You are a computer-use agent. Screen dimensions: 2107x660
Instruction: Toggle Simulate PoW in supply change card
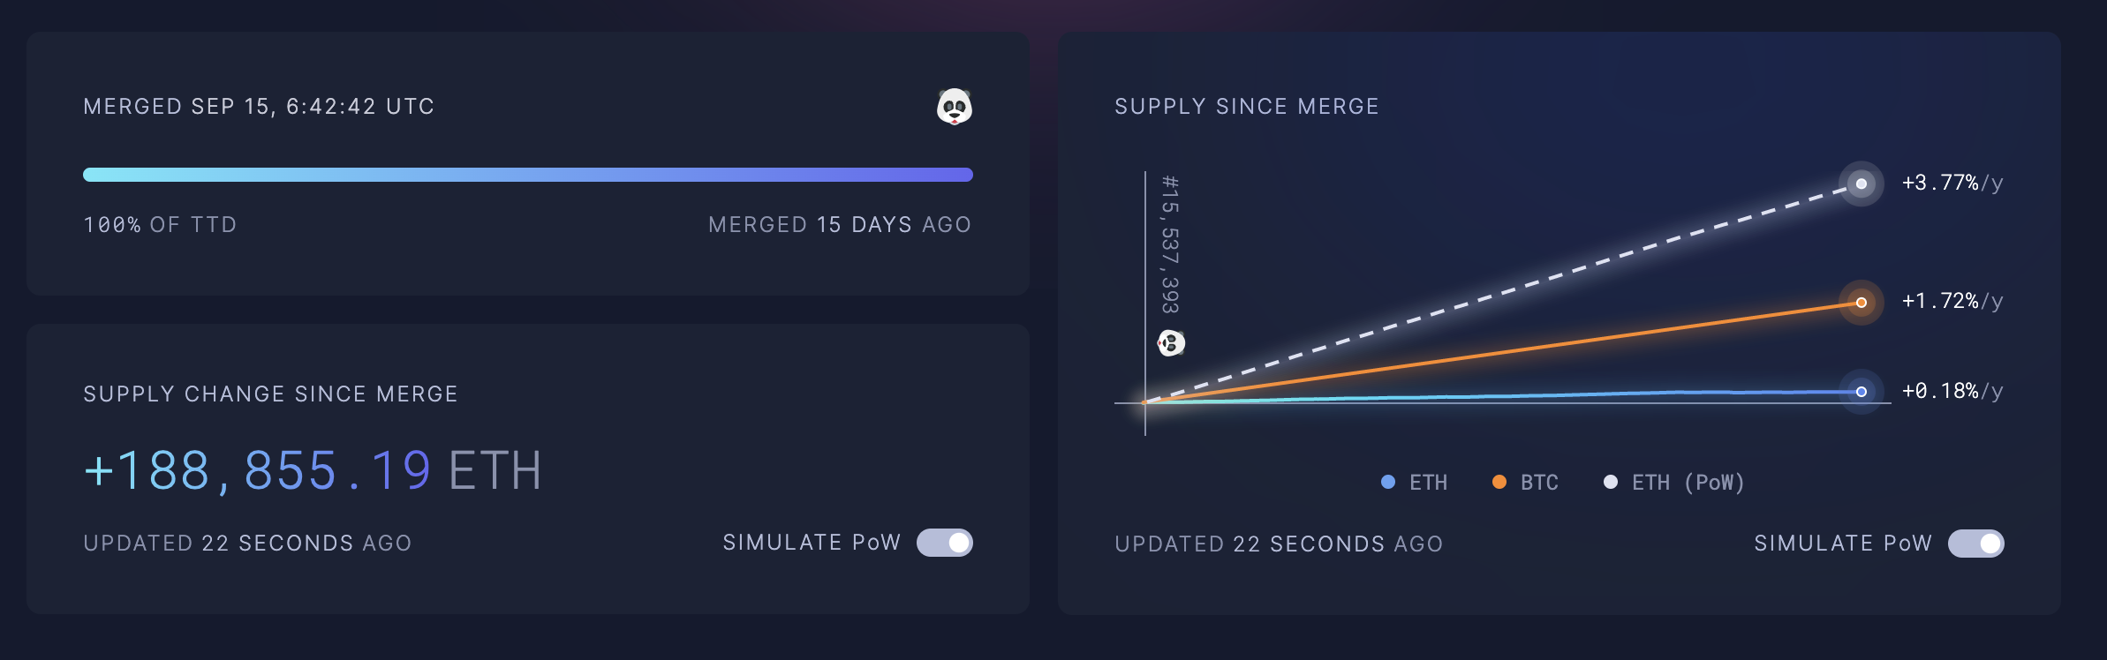click(x=944, y=543)
